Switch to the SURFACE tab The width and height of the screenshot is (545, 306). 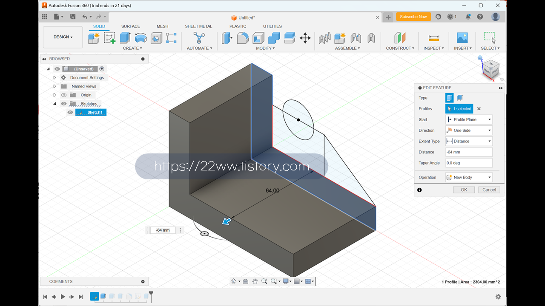coord(131,26)
